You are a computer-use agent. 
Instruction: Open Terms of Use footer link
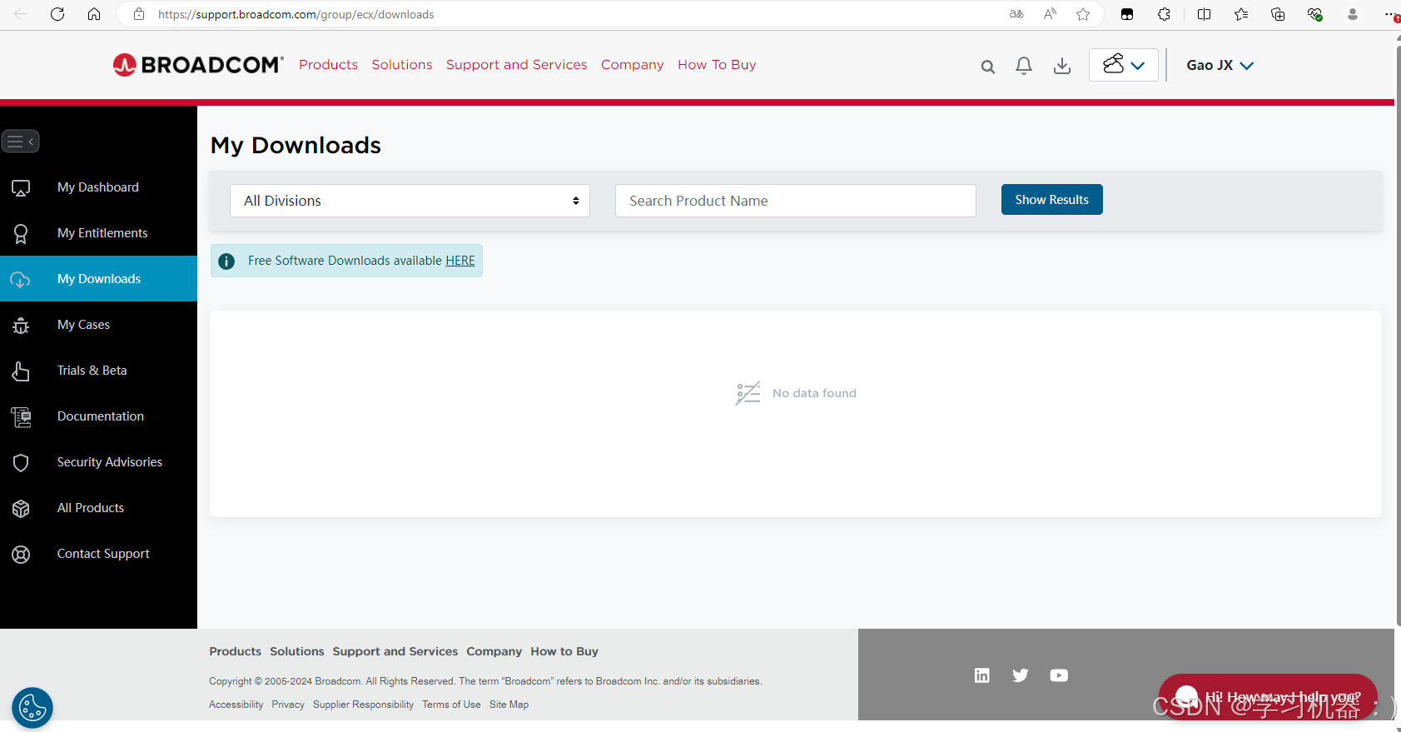pyautogui.click(x=451, y=705)
